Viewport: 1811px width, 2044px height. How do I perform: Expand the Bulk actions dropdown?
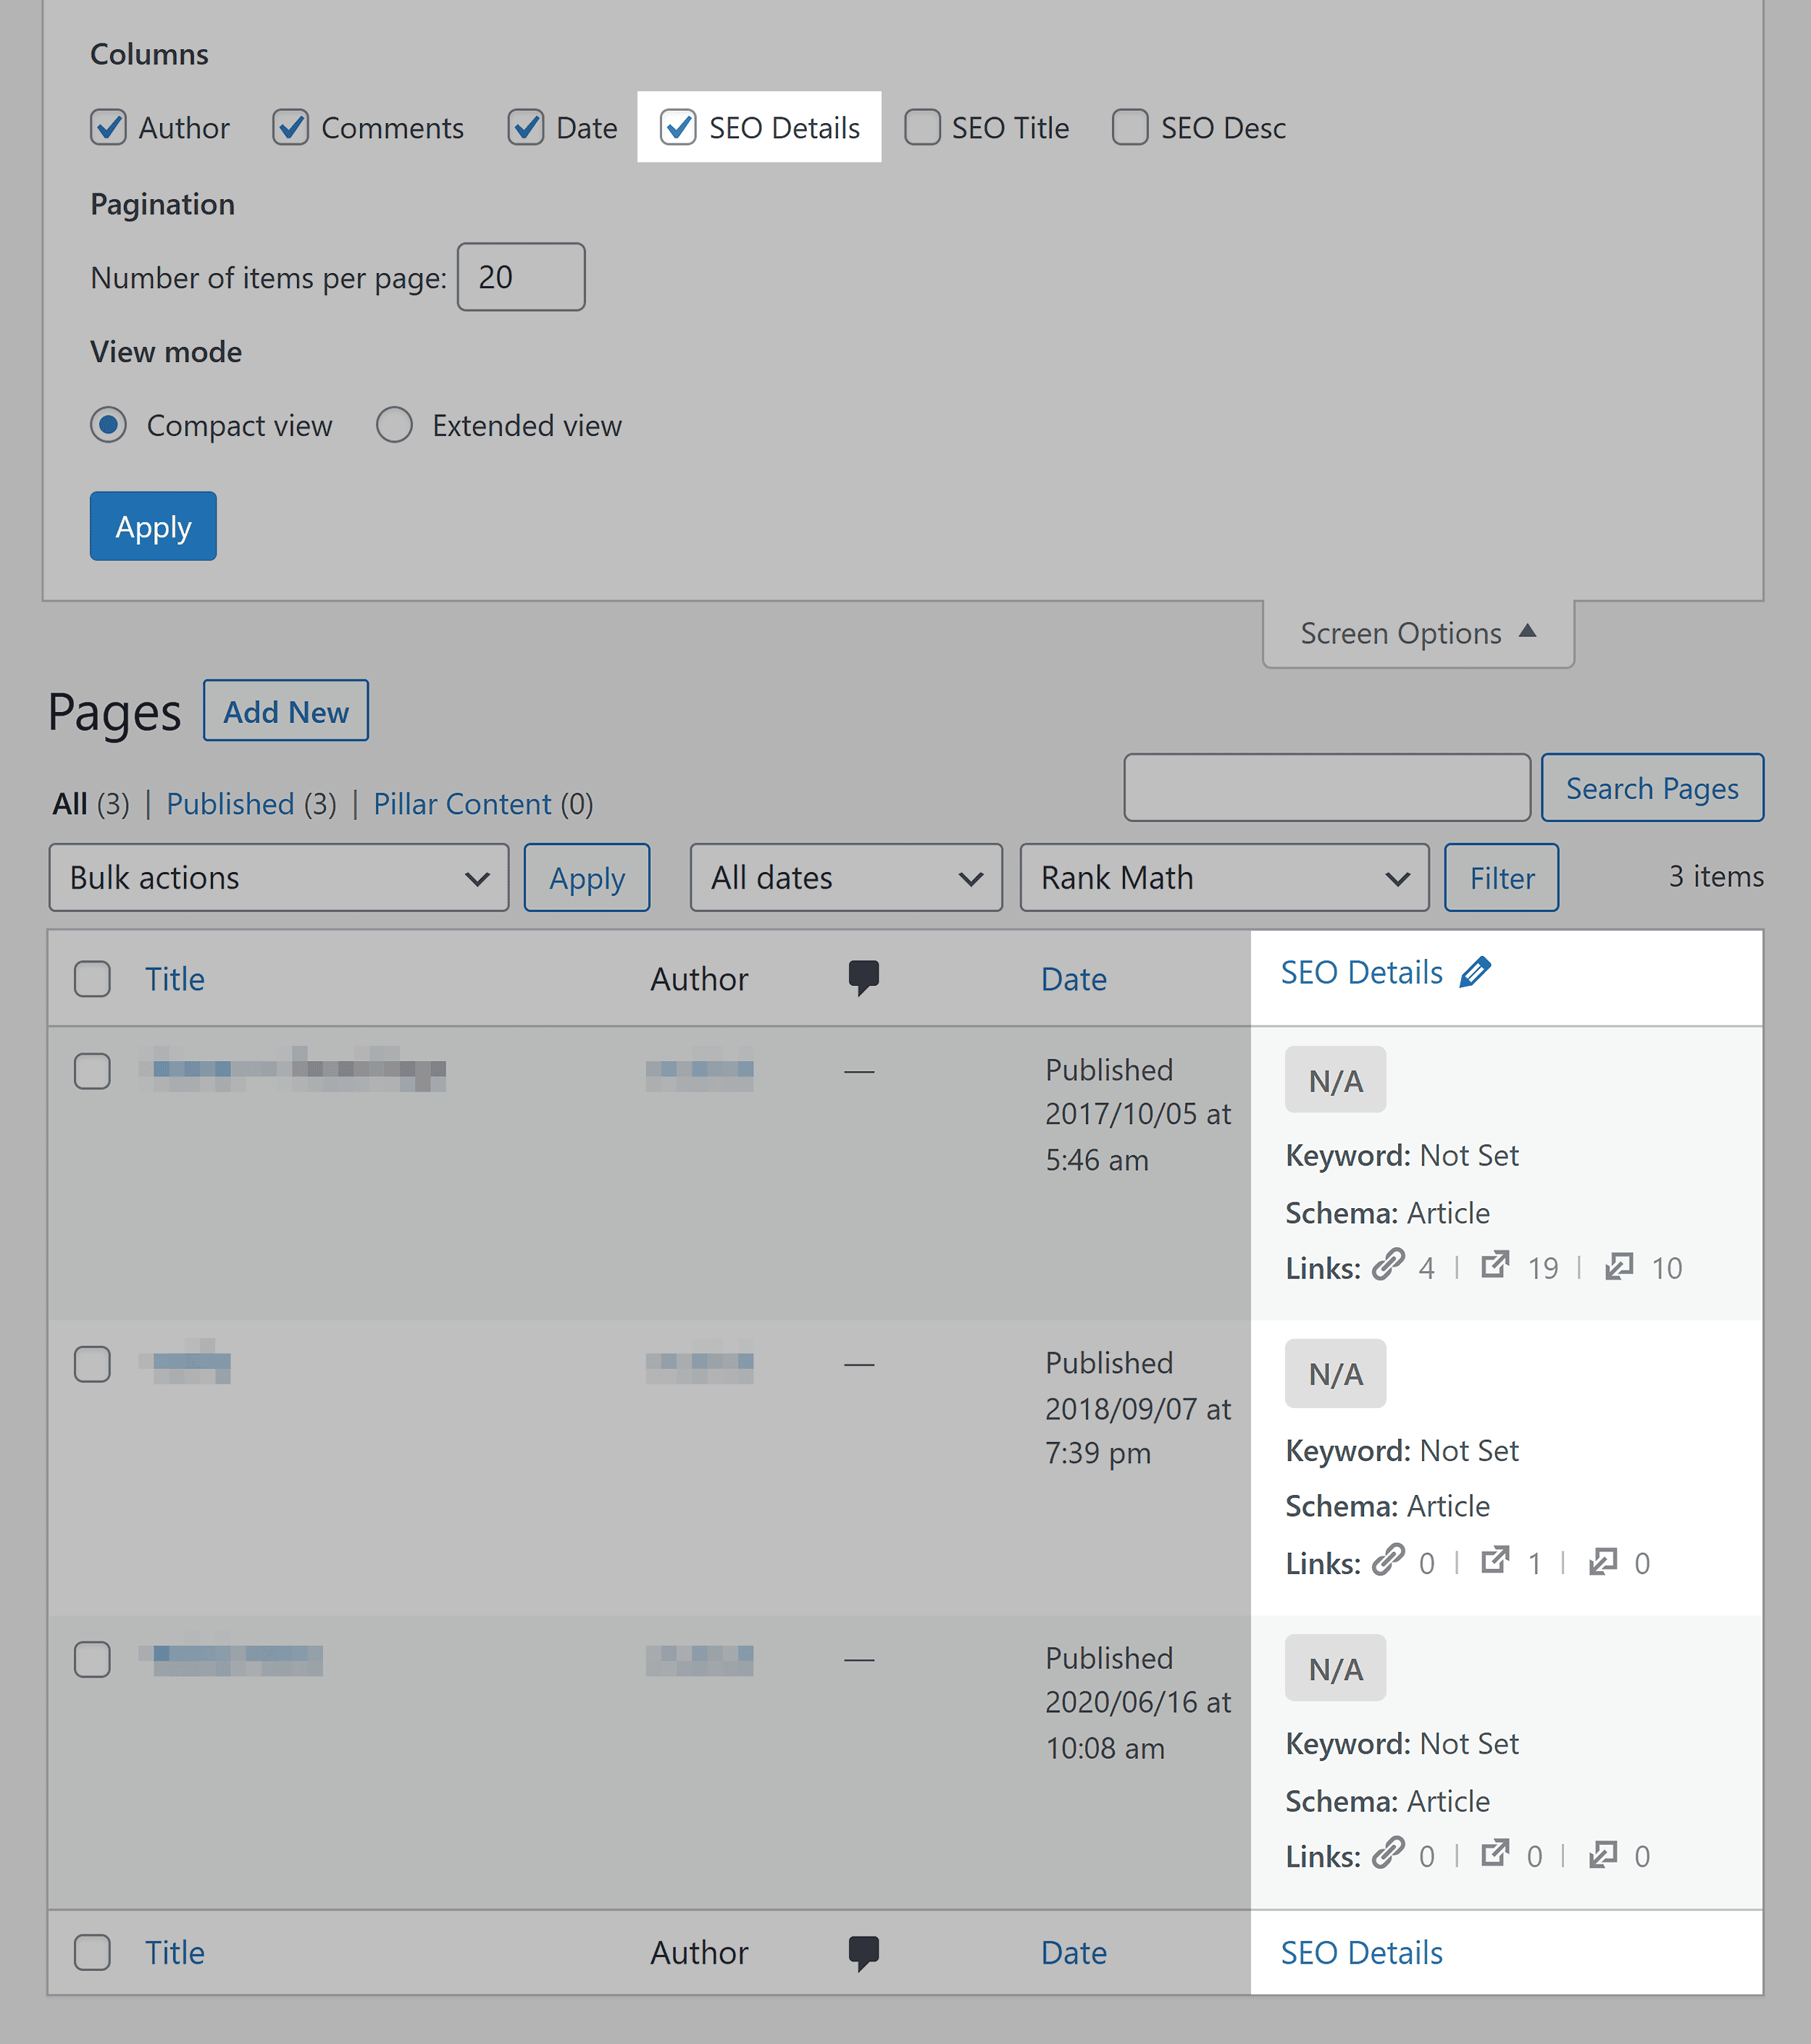pos(278,877)
